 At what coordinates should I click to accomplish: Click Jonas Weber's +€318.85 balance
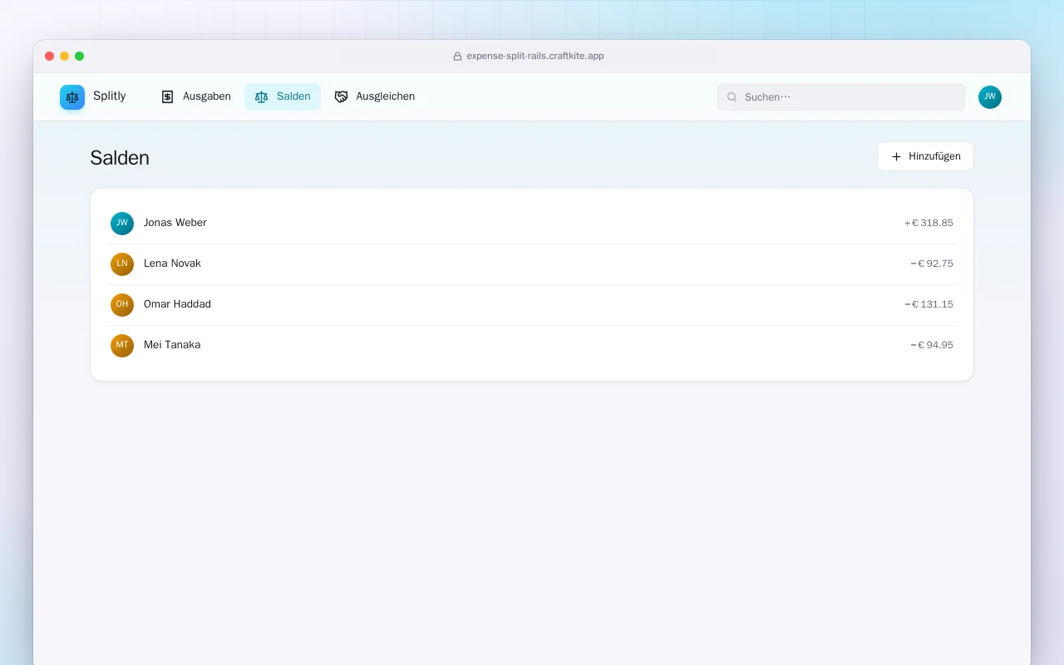(929, 223)
